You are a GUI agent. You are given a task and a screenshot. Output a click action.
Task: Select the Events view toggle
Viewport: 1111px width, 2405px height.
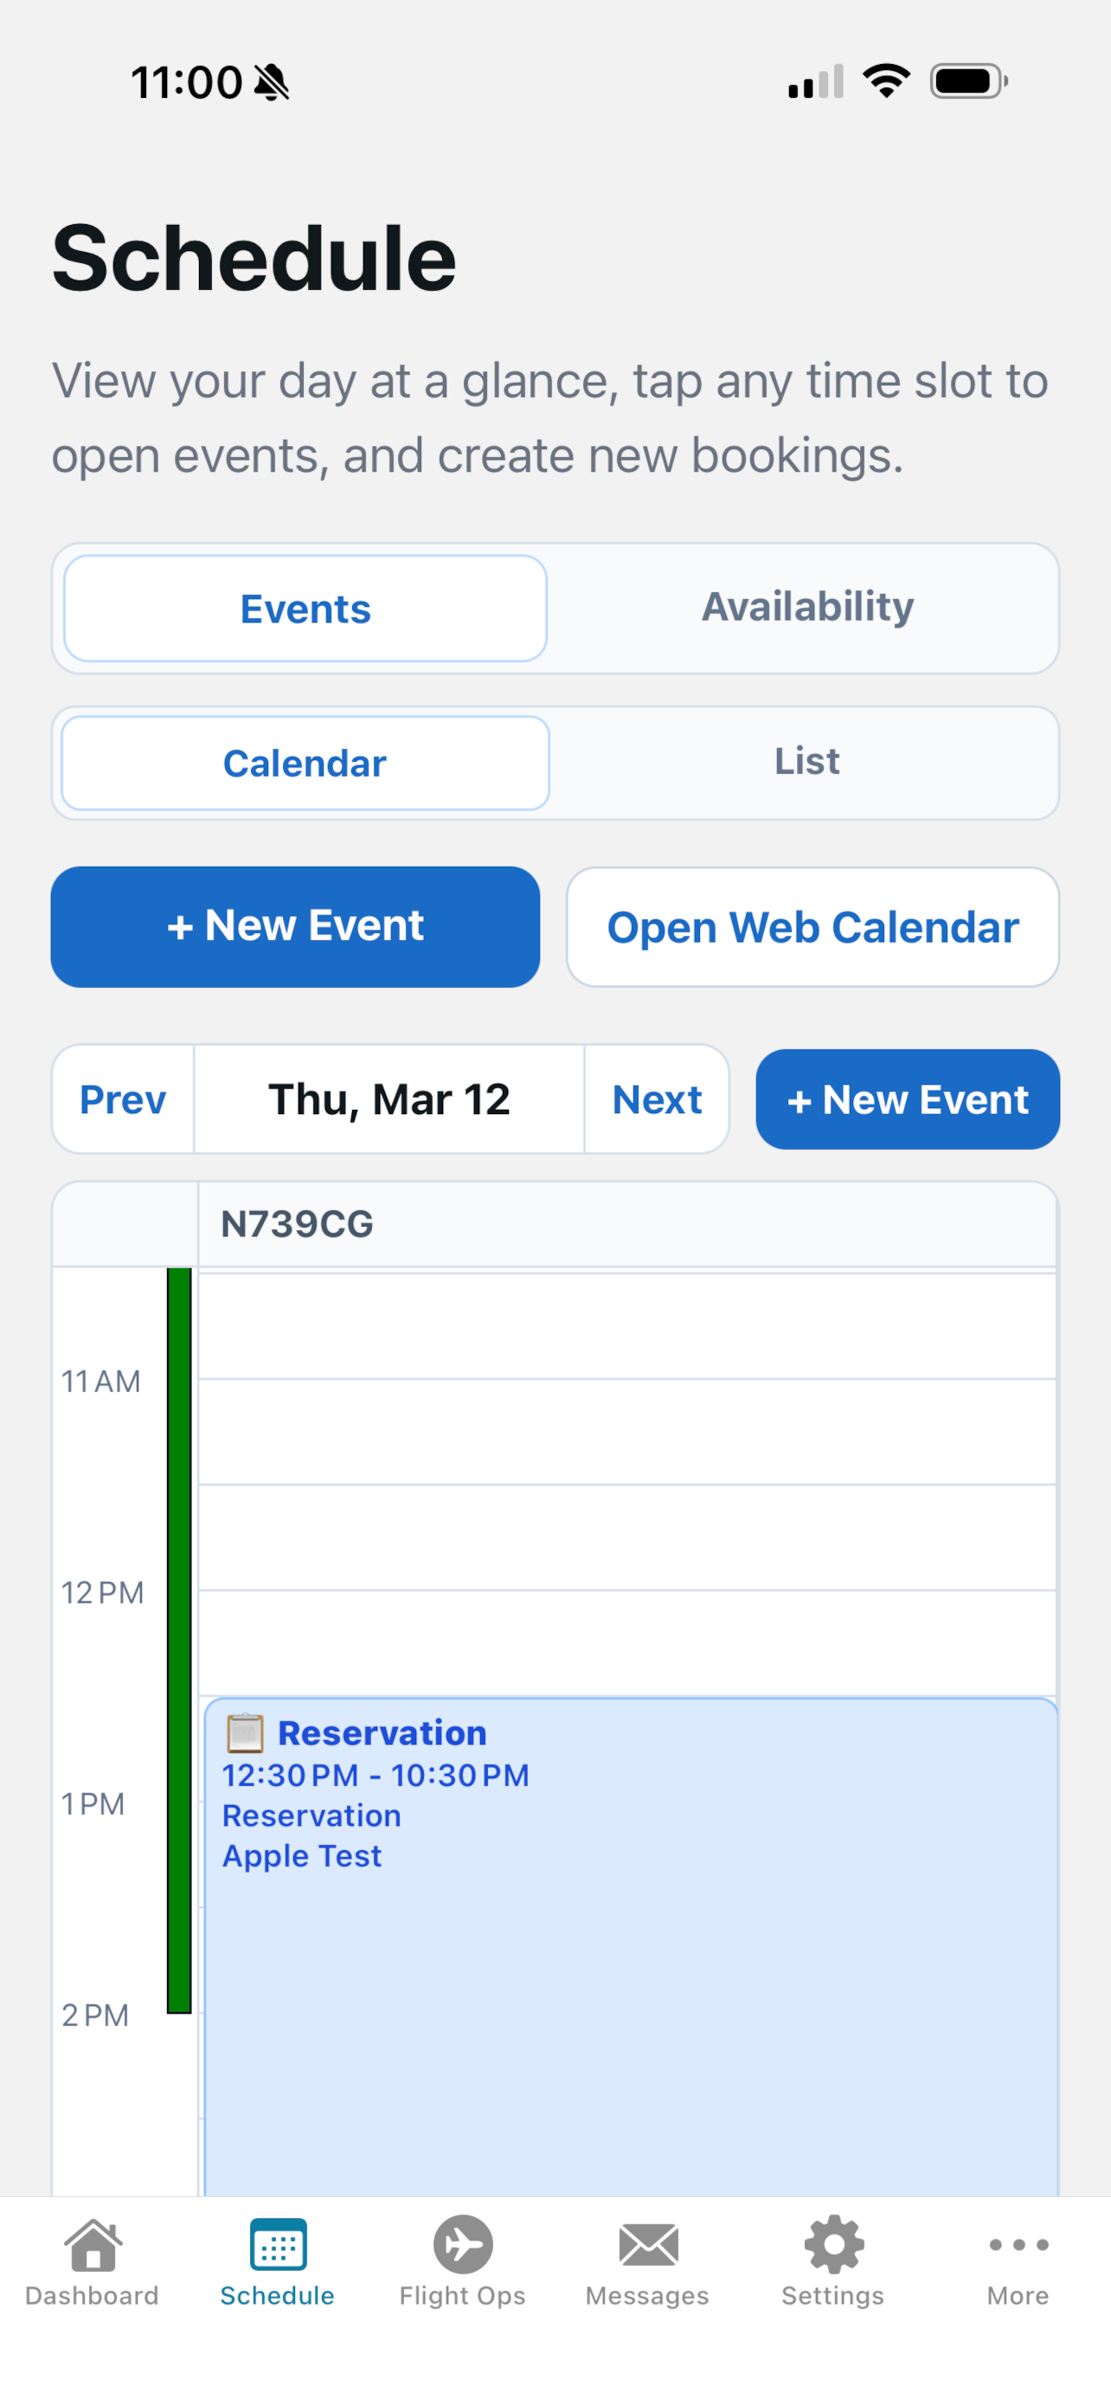point(304,608)
